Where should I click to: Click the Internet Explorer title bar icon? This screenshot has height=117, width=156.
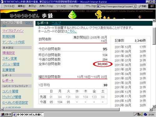(x=2, y=2)
